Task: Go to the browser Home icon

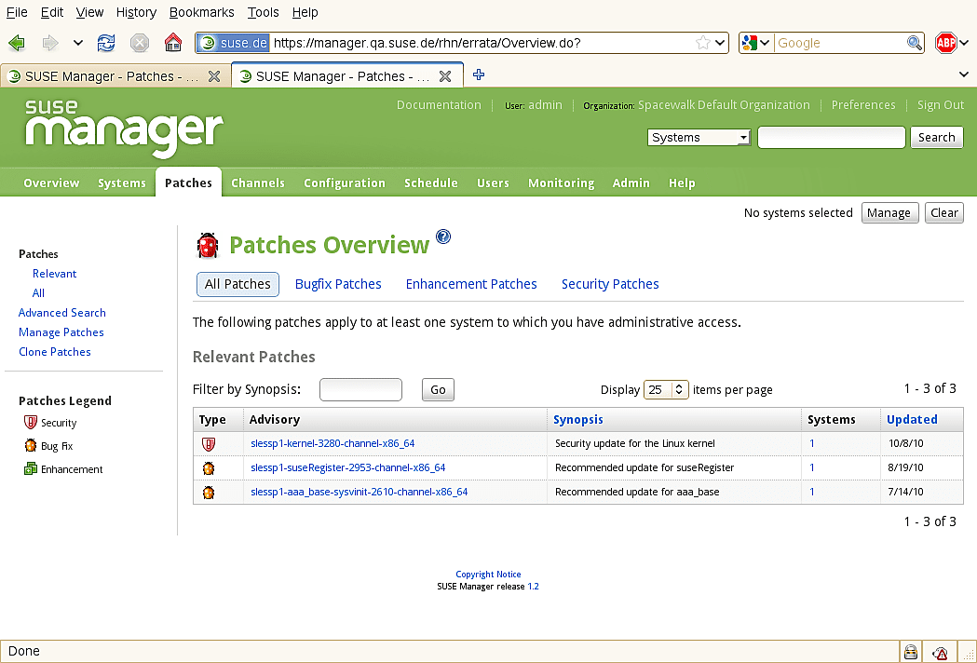Action: 173,43
